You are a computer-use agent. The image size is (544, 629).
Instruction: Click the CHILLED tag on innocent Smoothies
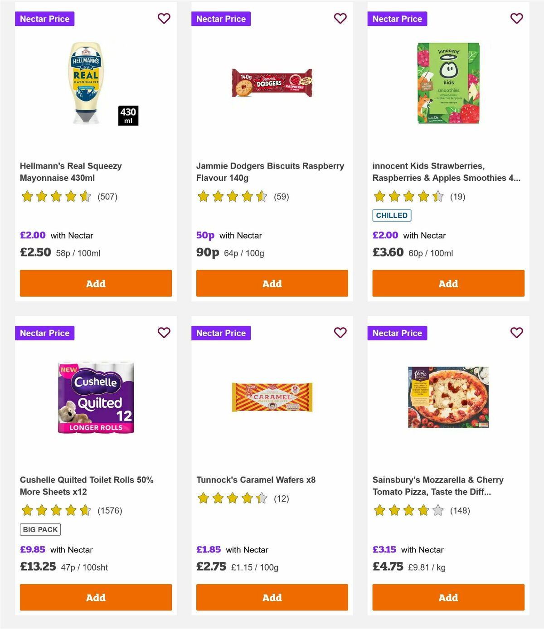click(392, 215)
